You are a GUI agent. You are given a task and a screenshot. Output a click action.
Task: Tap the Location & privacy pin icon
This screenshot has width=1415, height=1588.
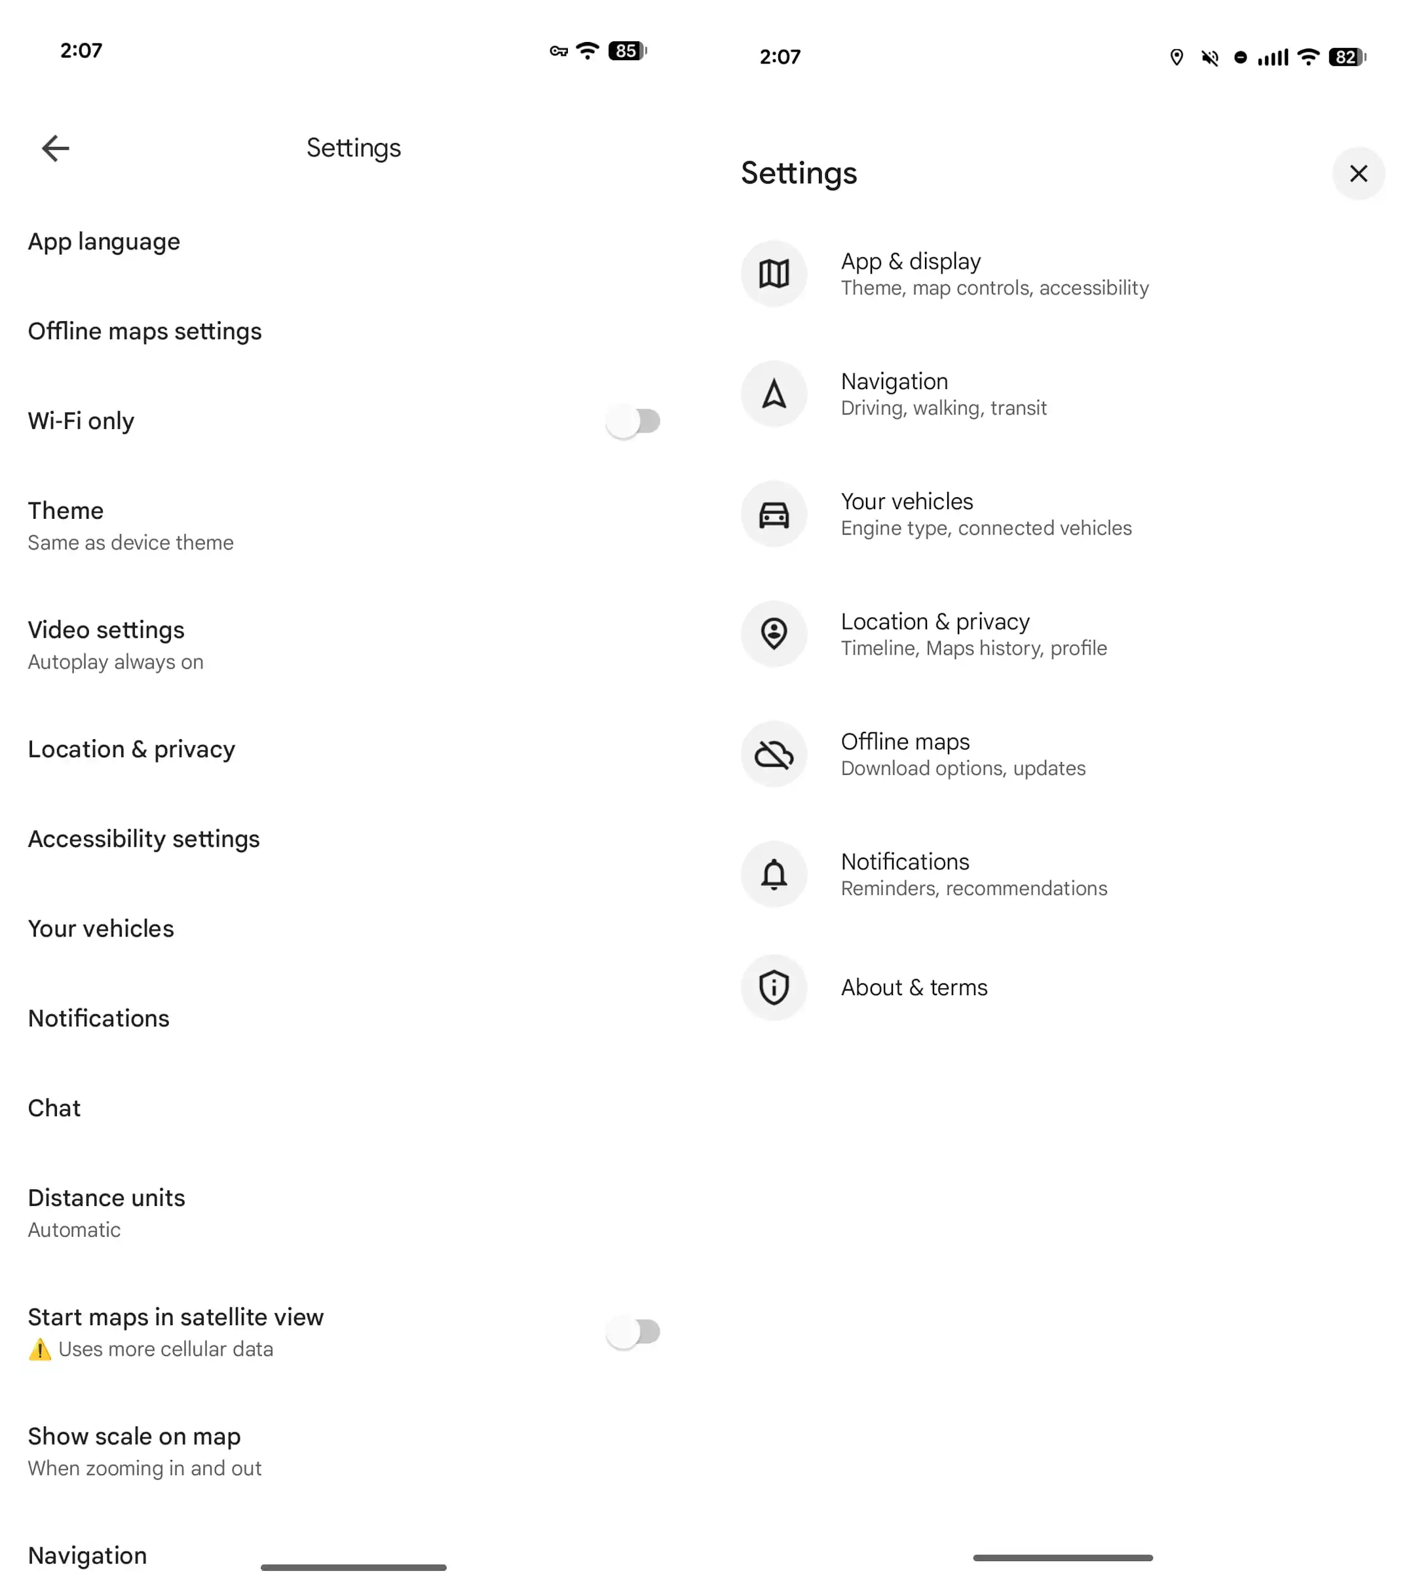(774, 633)
